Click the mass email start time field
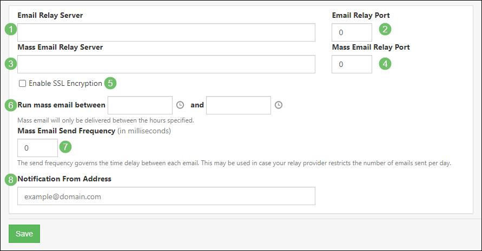 pos(140,105)
